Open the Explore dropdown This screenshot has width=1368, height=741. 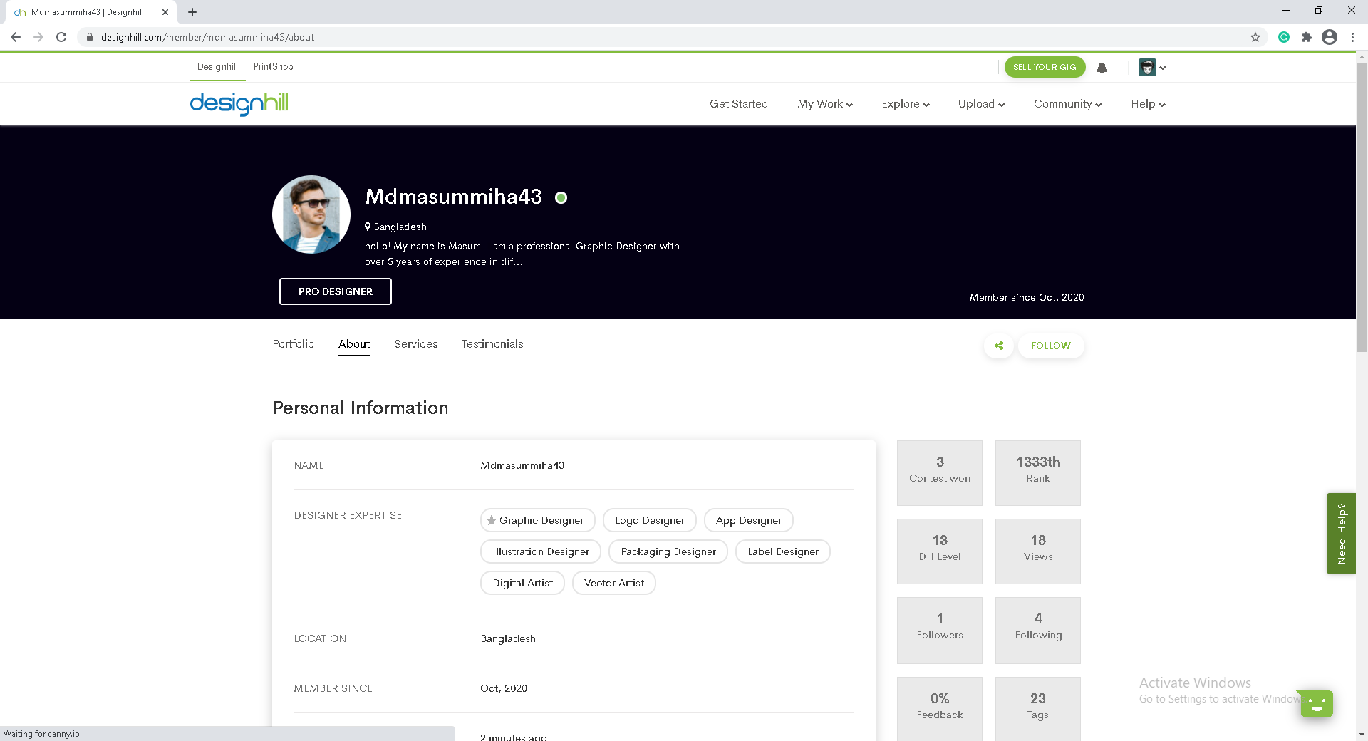pyautogui.click(x=905, y=104)
